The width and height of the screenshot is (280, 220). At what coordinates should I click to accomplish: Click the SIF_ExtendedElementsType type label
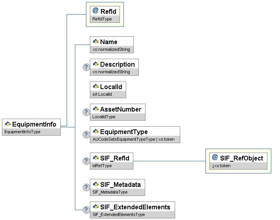tap(119, 214)
